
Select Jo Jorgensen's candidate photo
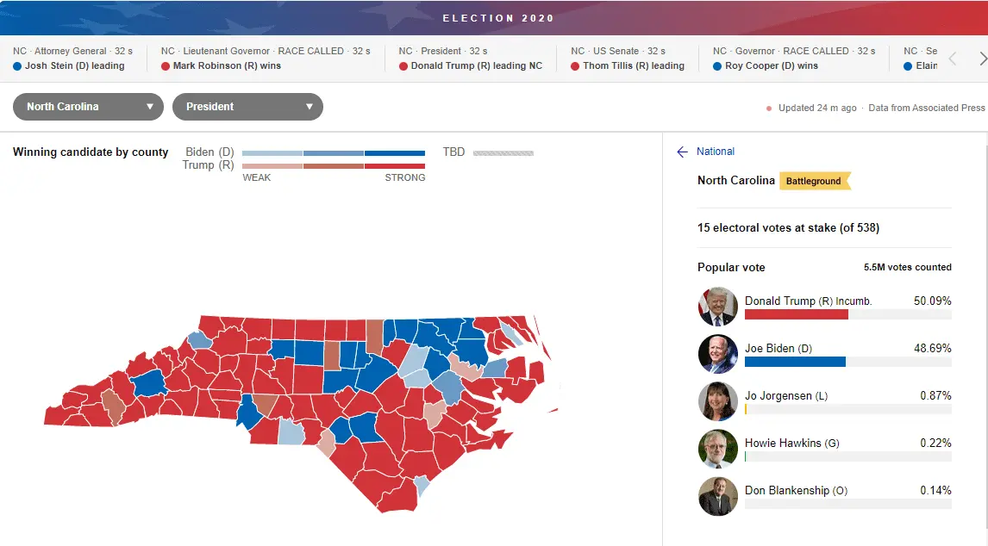coord(717,401)
